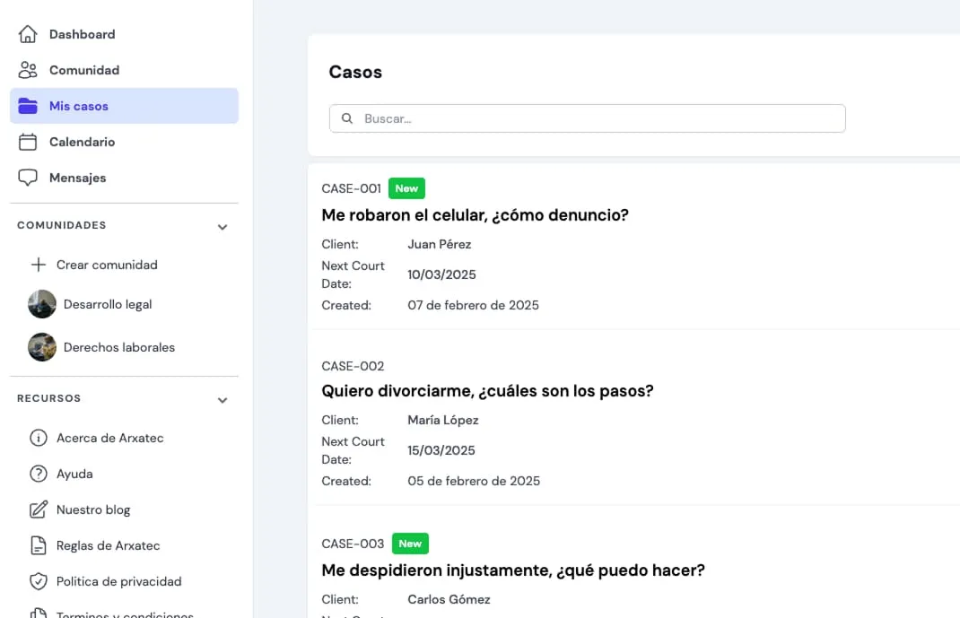Click the Crear comunidad link
Screen dimensions: 960x618
click(107, 265)
